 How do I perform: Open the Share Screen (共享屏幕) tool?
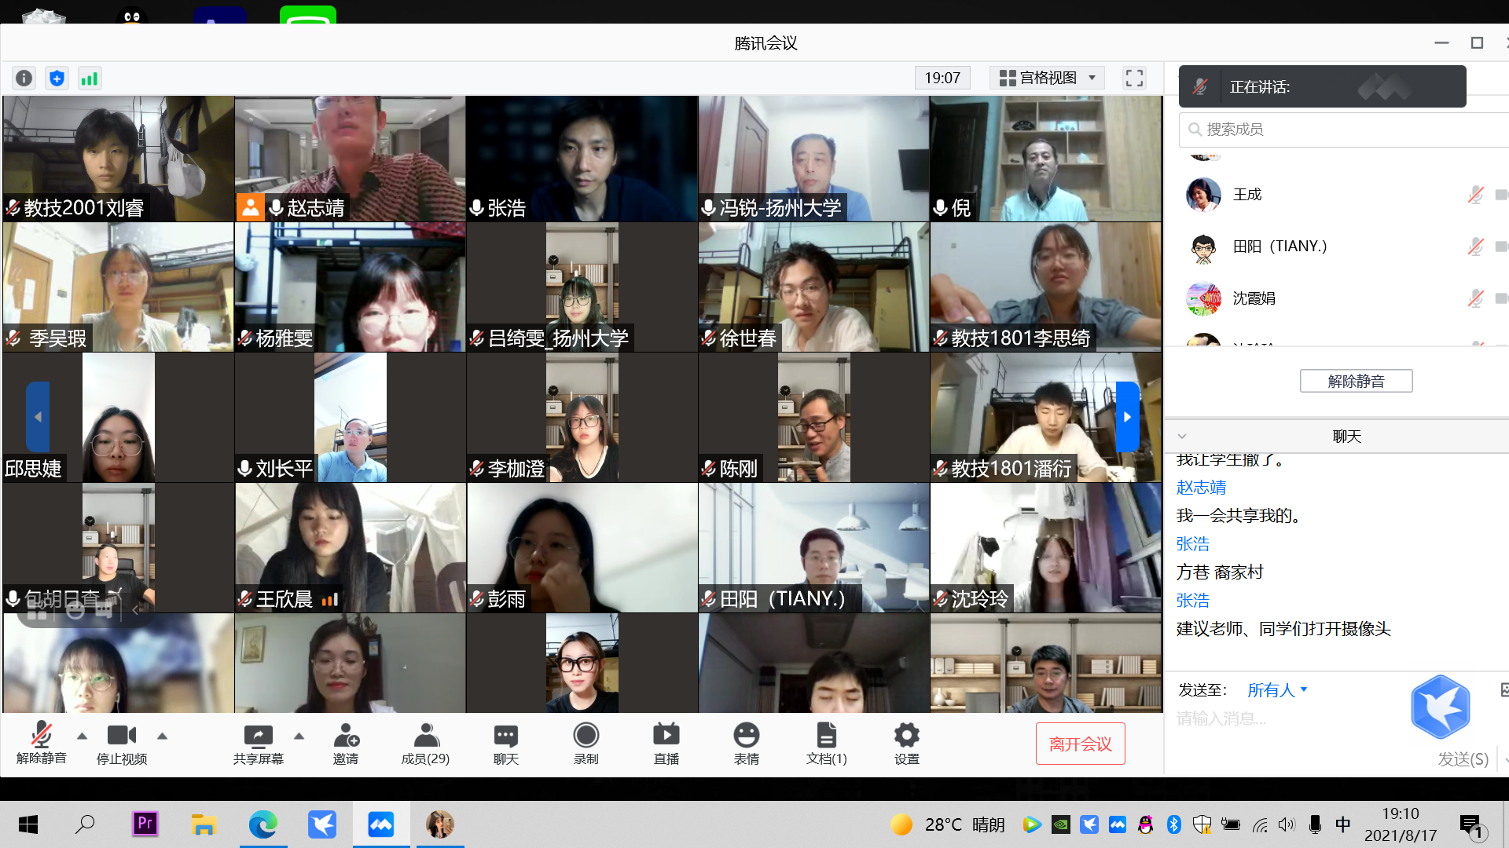258,743
